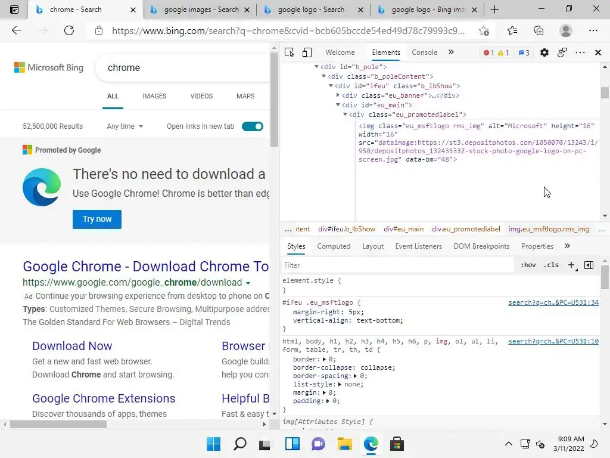This screenshot has height=458, width=610.
Task: Collapse the div id b_pole node
Action: click(316, 67)
